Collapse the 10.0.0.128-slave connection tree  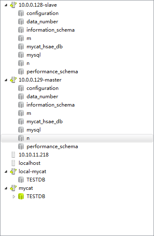(6, 5)
